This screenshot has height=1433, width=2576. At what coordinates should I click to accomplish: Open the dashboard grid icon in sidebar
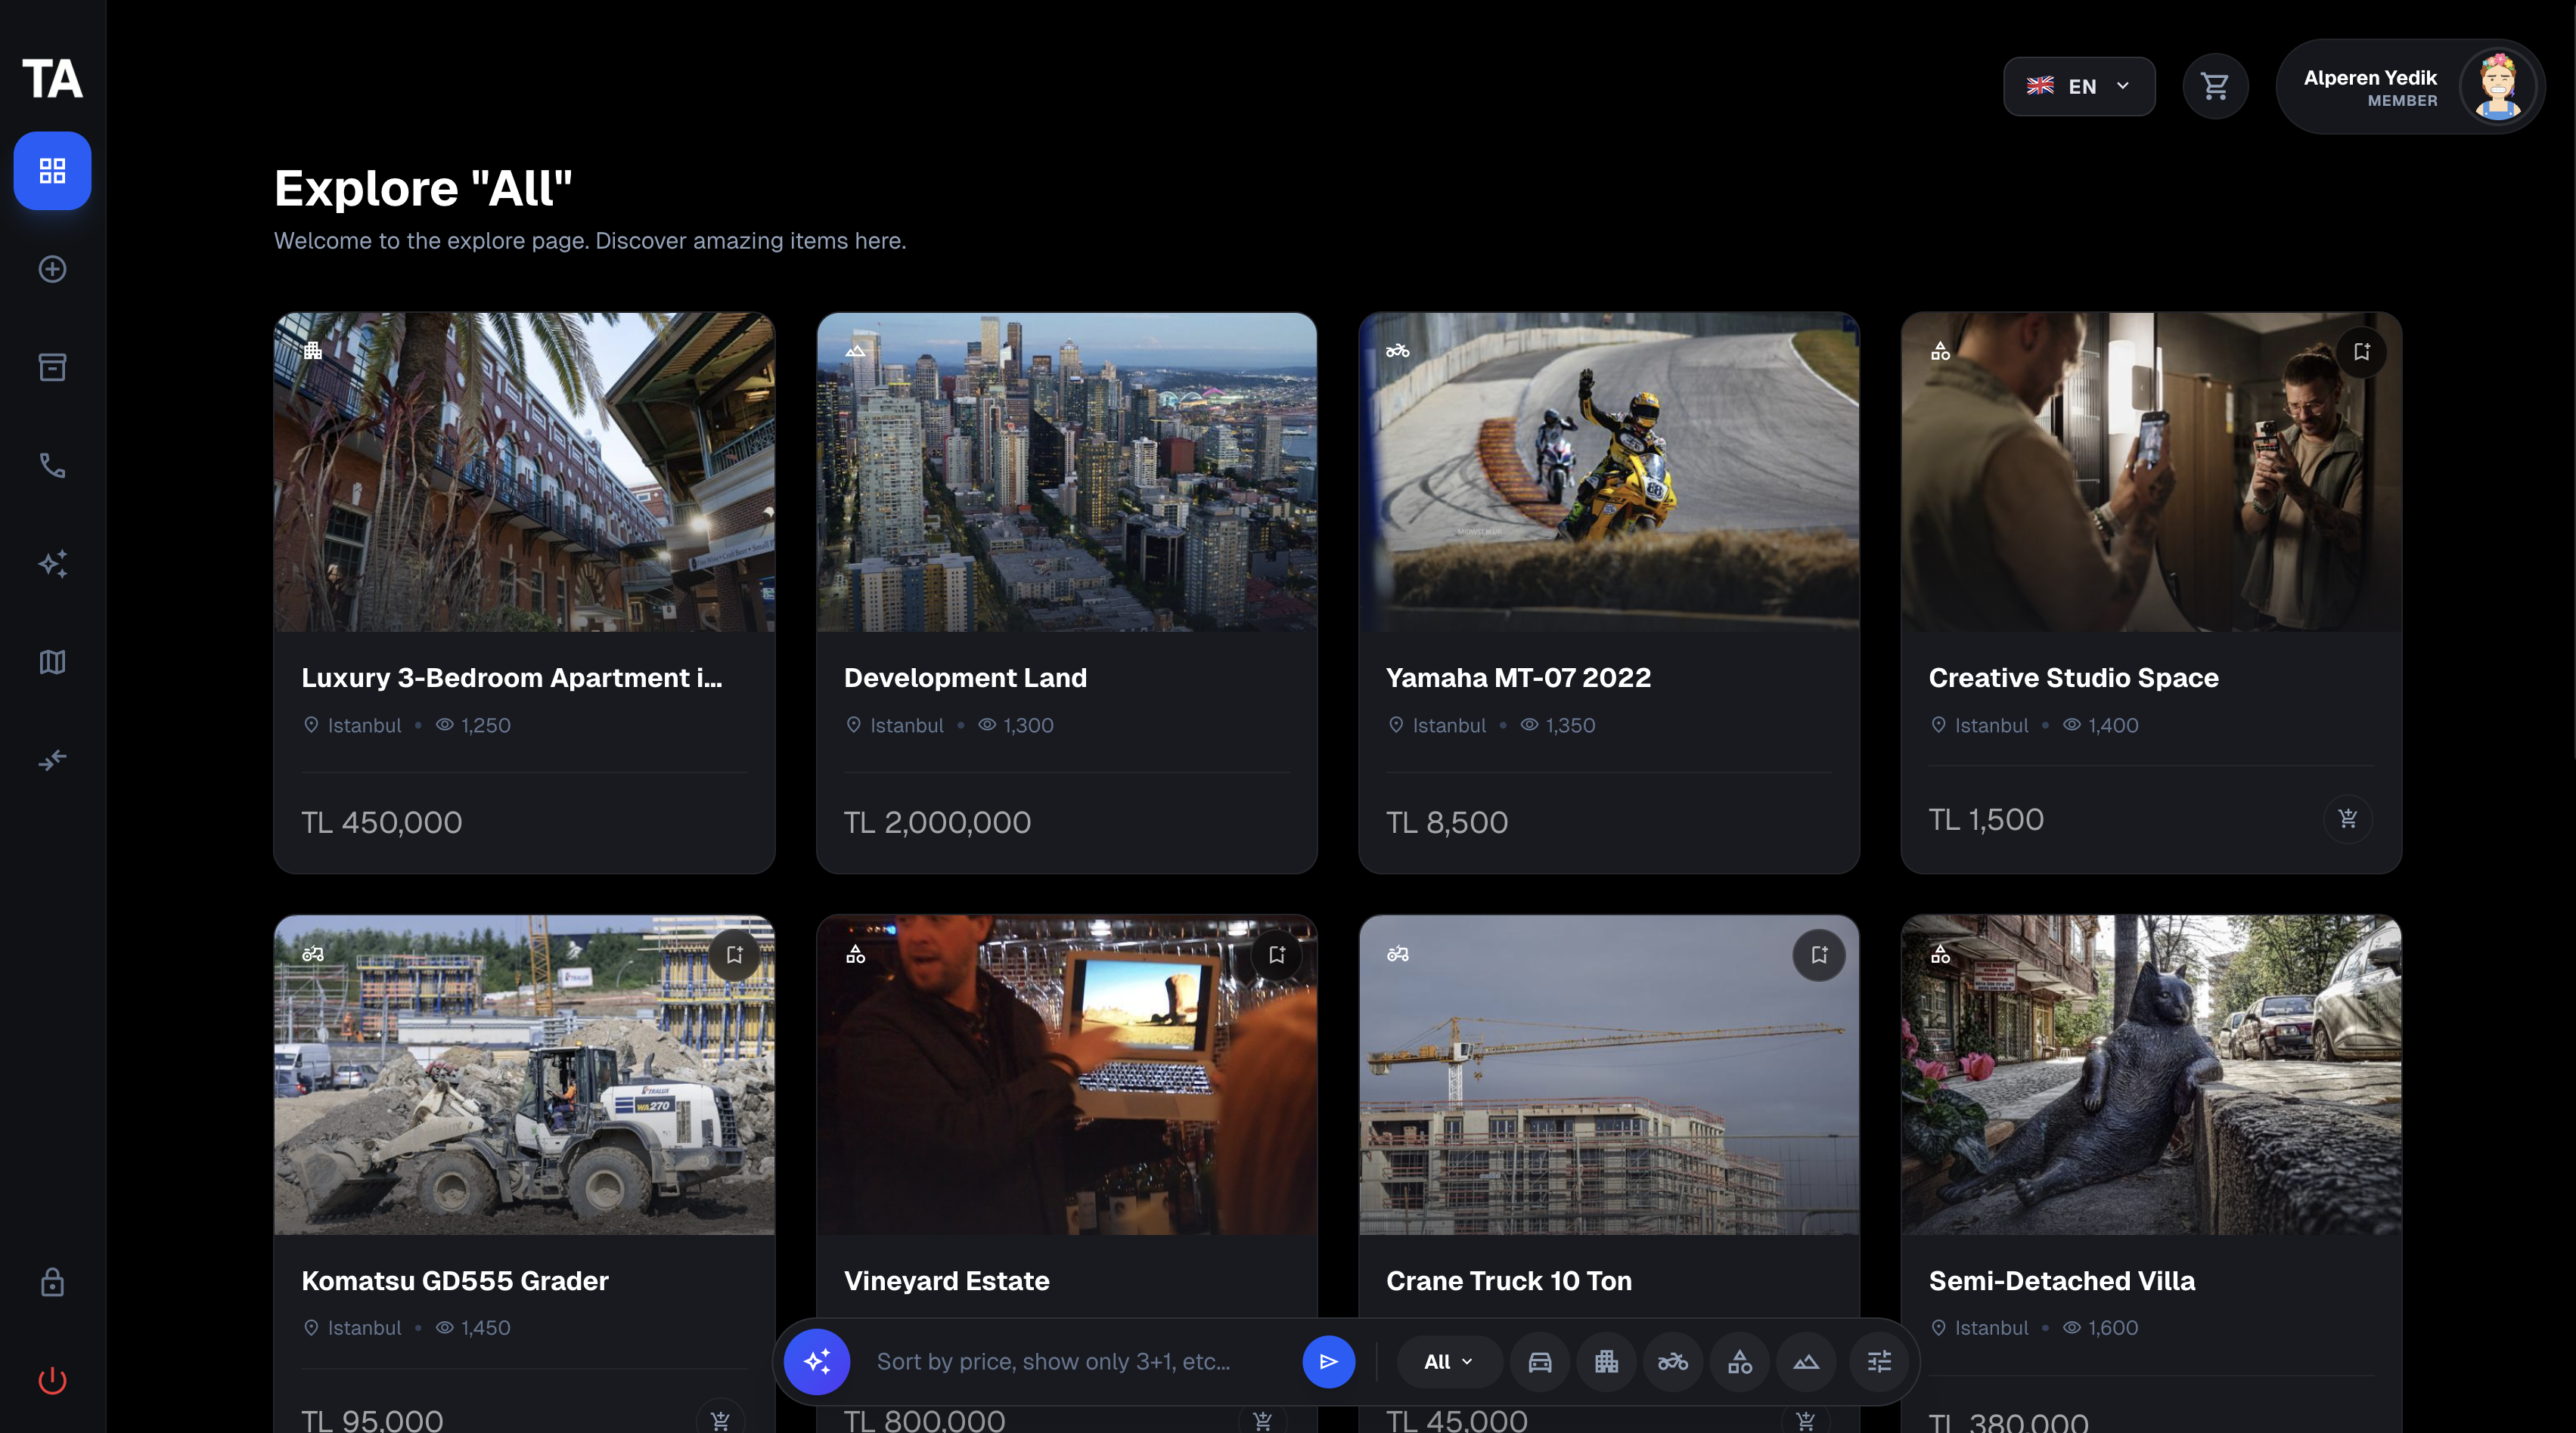52,171
